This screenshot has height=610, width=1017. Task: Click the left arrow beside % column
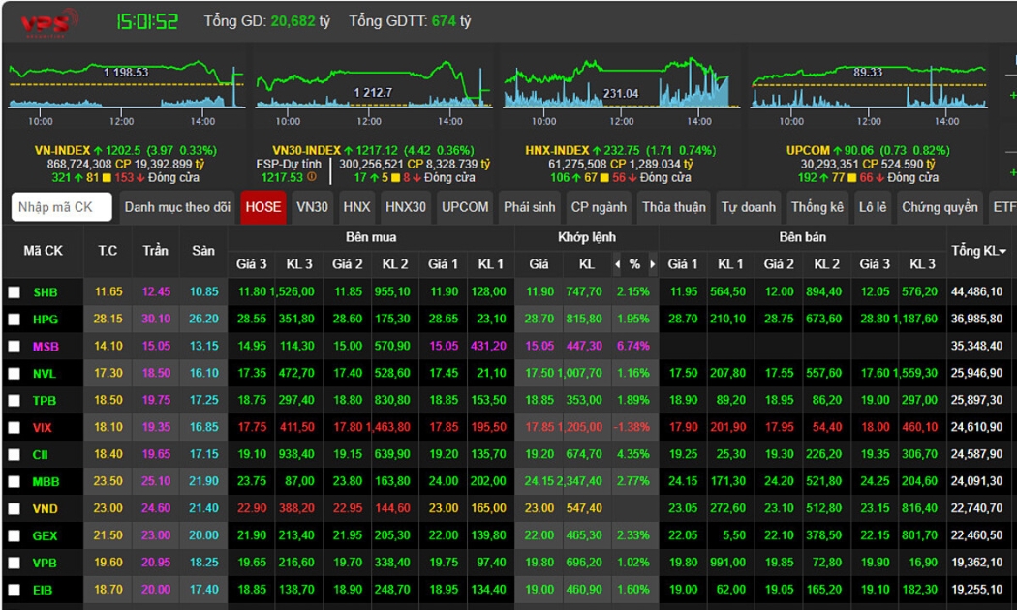(617, 264)
